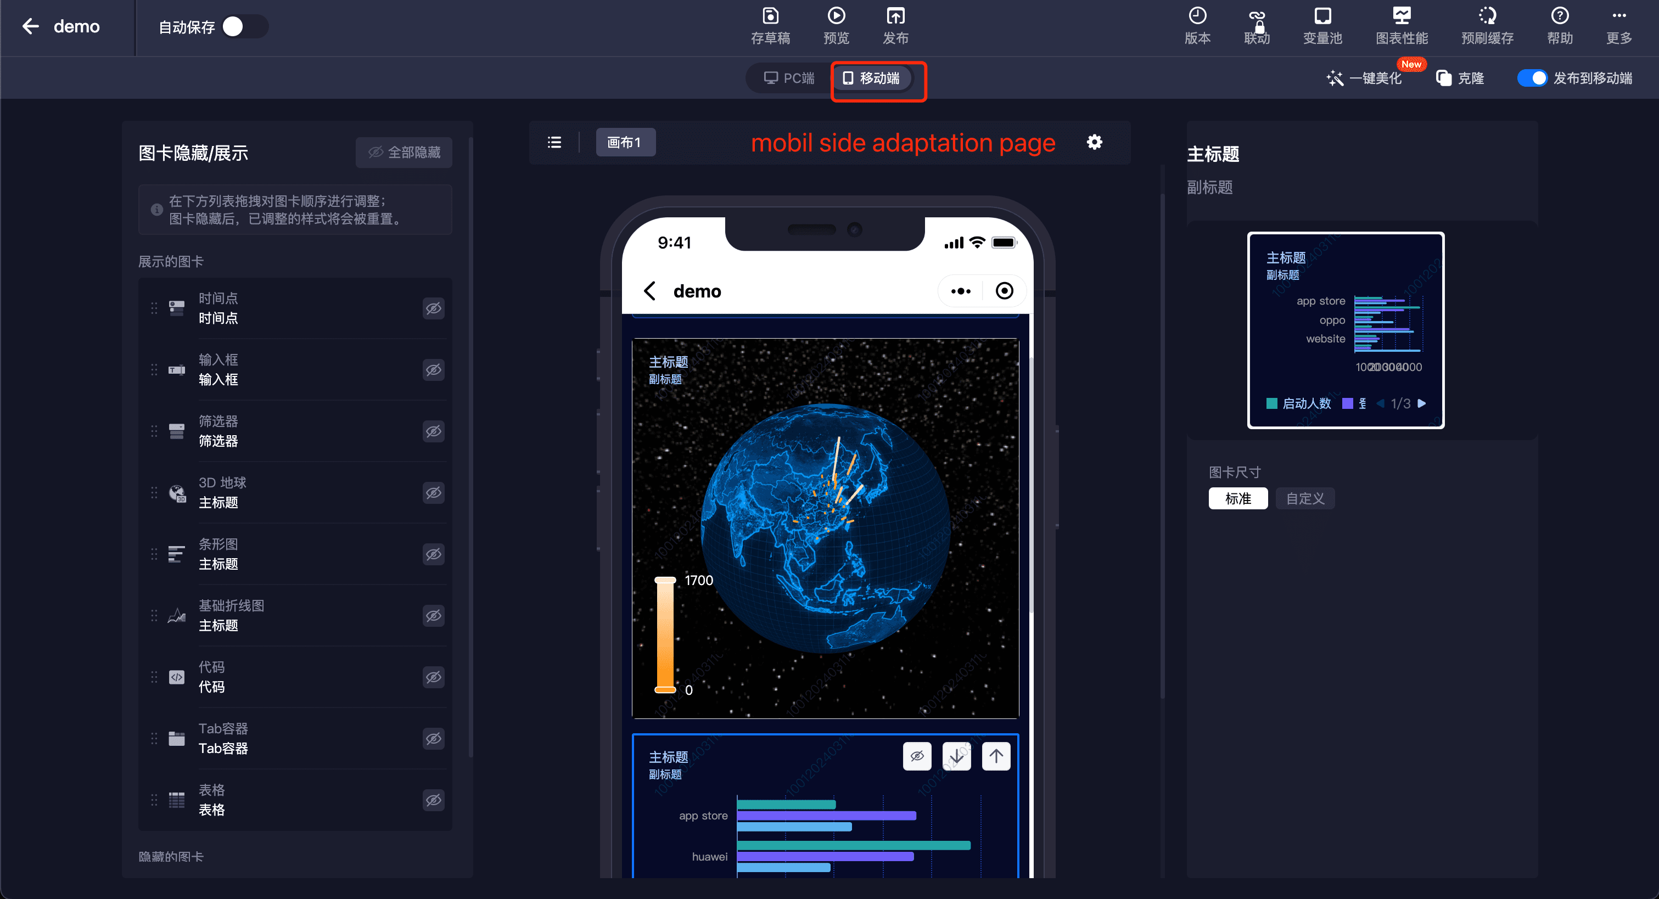Click the left panel scrollbar
Image resolution: width=1659 pixels, height=899 pixels.
pos(471,446)
